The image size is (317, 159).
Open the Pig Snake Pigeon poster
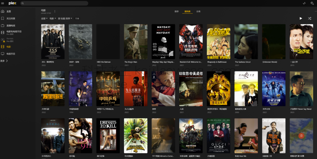point(274,136)
